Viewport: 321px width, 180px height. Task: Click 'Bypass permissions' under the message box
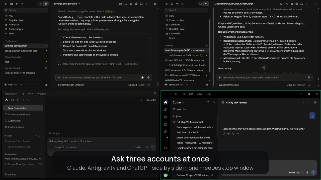pos(228,85)
